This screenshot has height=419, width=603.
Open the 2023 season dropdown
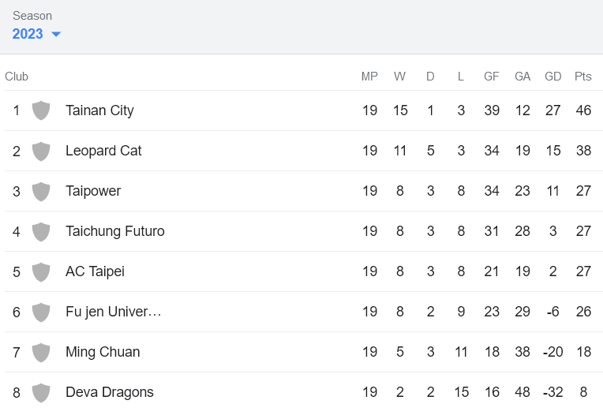tap(28, 34)
